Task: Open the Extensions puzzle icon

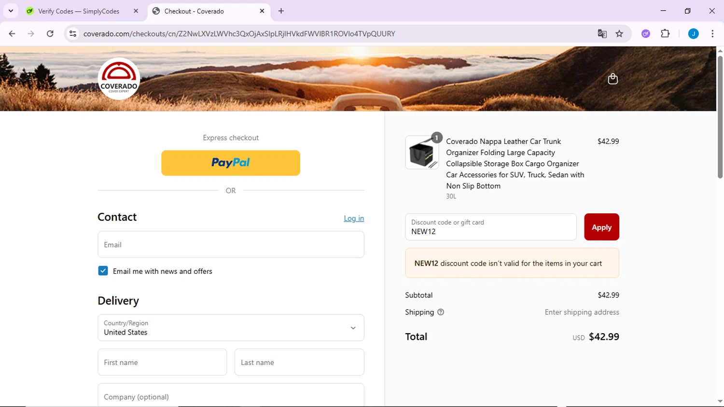Action: (x=665, y=34)
